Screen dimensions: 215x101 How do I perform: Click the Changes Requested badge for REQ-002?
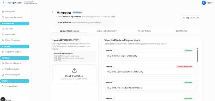point(184,67)
